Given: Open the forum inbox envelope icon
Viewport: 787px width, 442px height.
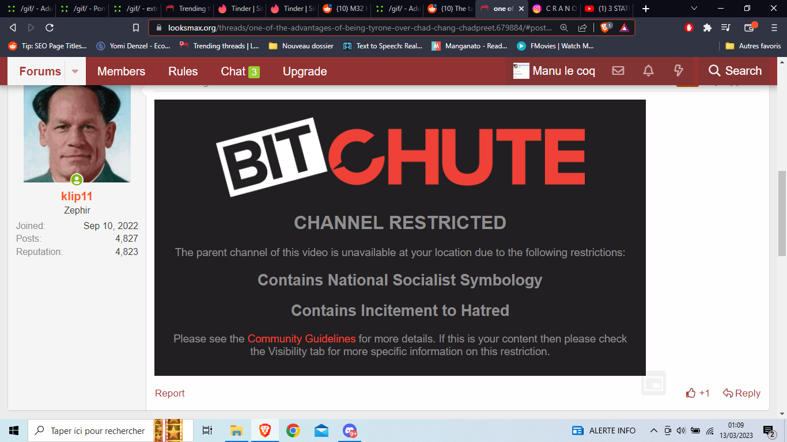Looking at the screenshot, I should click(618, 71).
